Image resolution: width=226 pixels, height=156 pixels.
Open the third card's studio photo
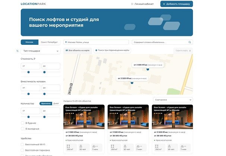(x=172, y=117)
